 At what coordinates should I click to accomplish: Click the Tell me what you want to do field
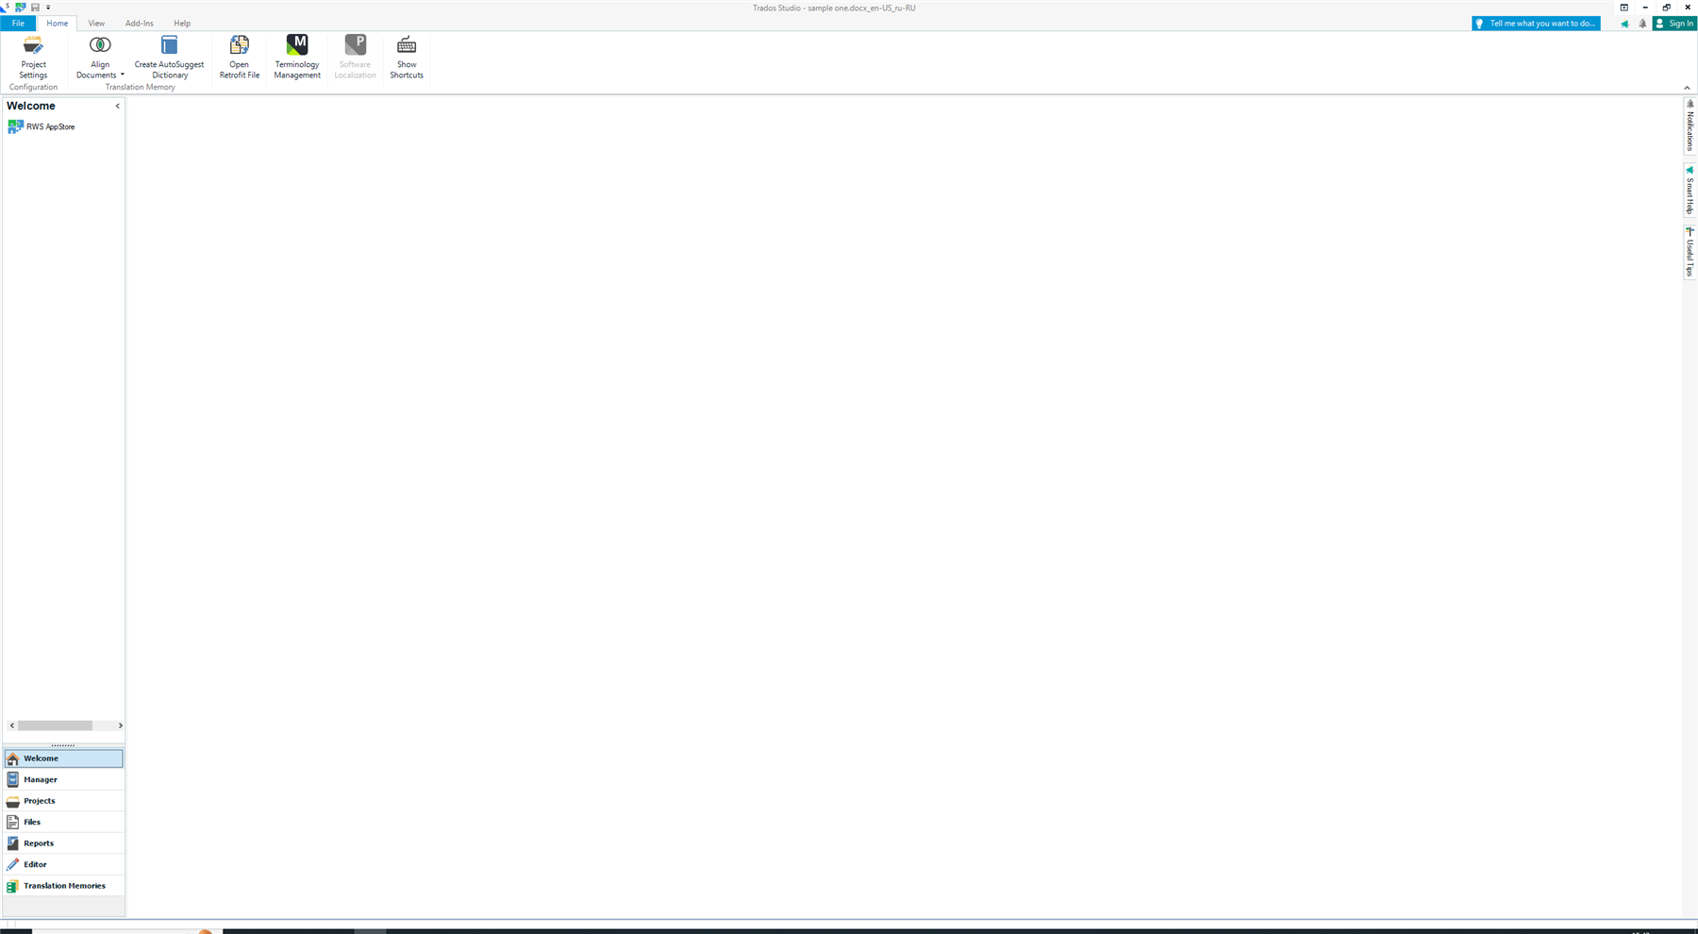pyautogui.click(x=1536, y=23)
